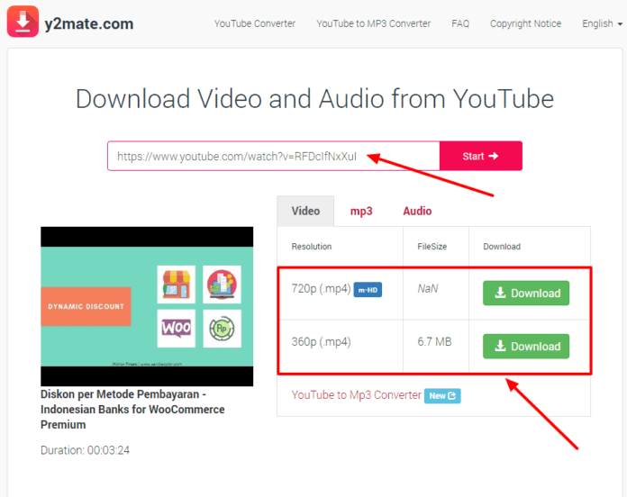Open the YouTube Converter page

coord(255,23)
